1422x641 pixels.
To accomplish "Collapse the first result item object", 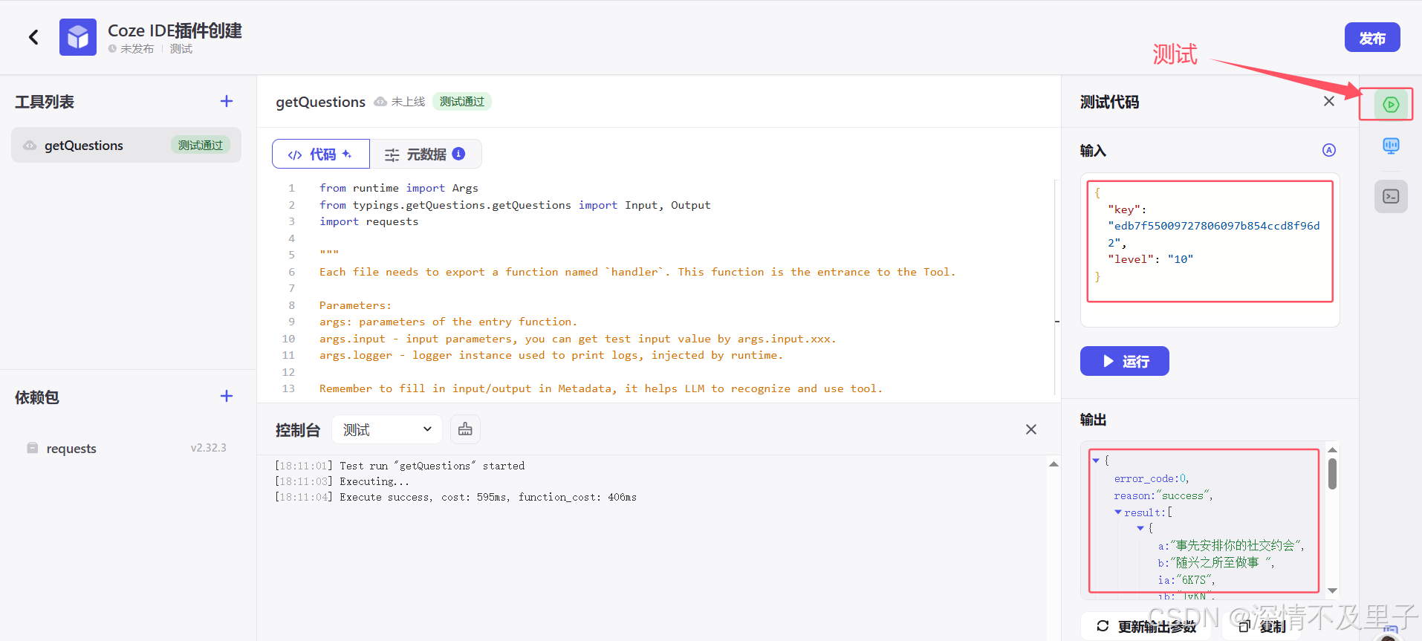I will click(x=1140, y=528).
